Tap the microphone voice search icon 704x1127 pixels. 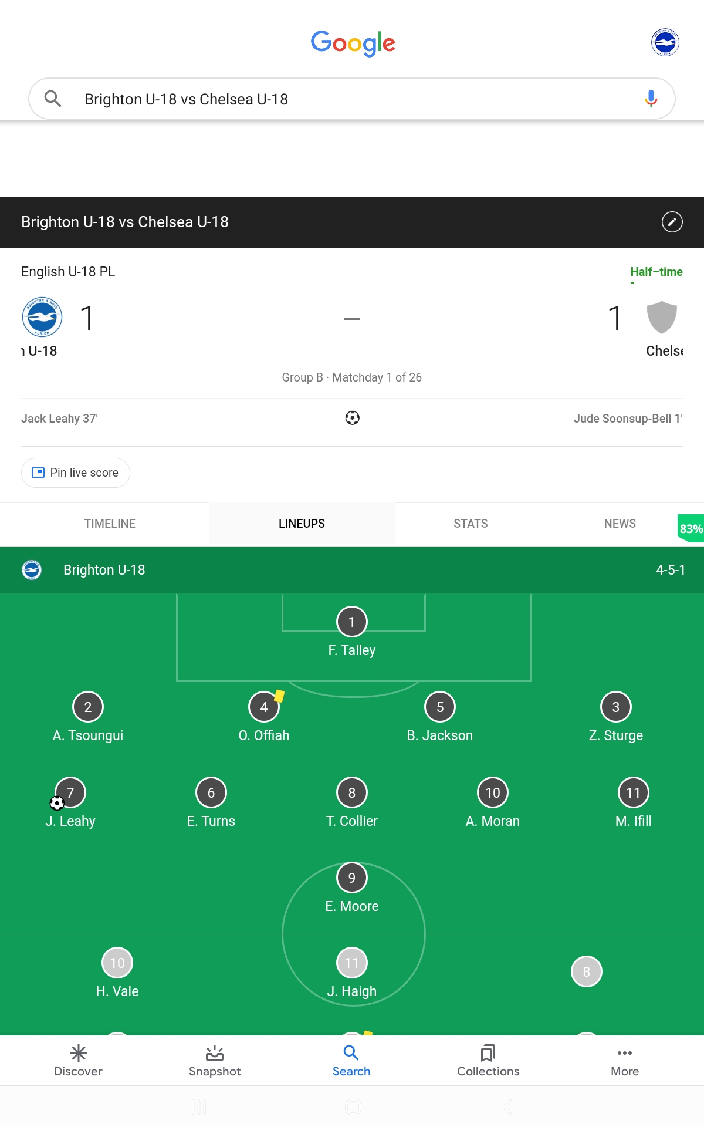(x=651, y=99)
